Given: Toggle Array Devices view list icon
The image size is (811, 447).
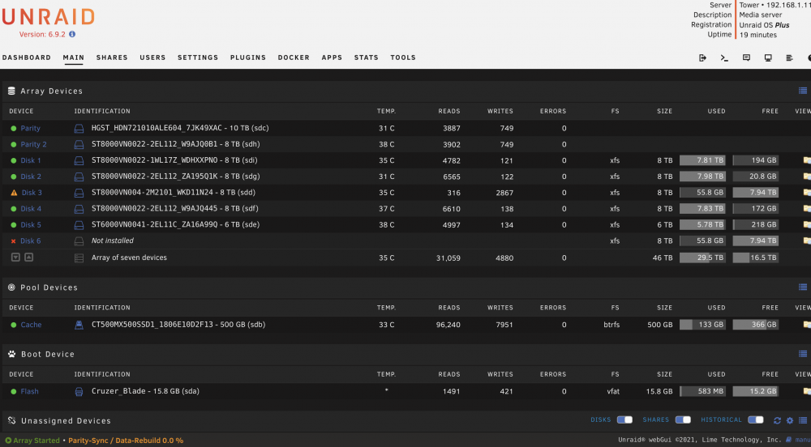Looking at the screenshot, I should (x=803, y=91).
